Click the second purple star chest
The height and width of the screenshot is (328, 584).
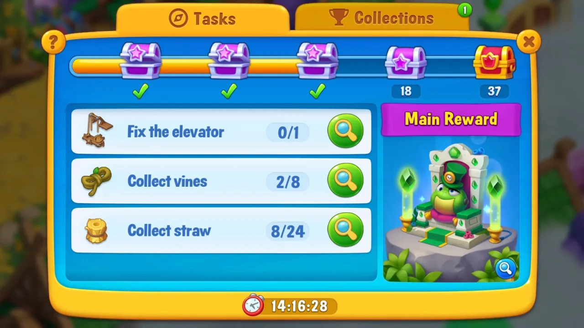pyautogui.click(x=229, y=61)
